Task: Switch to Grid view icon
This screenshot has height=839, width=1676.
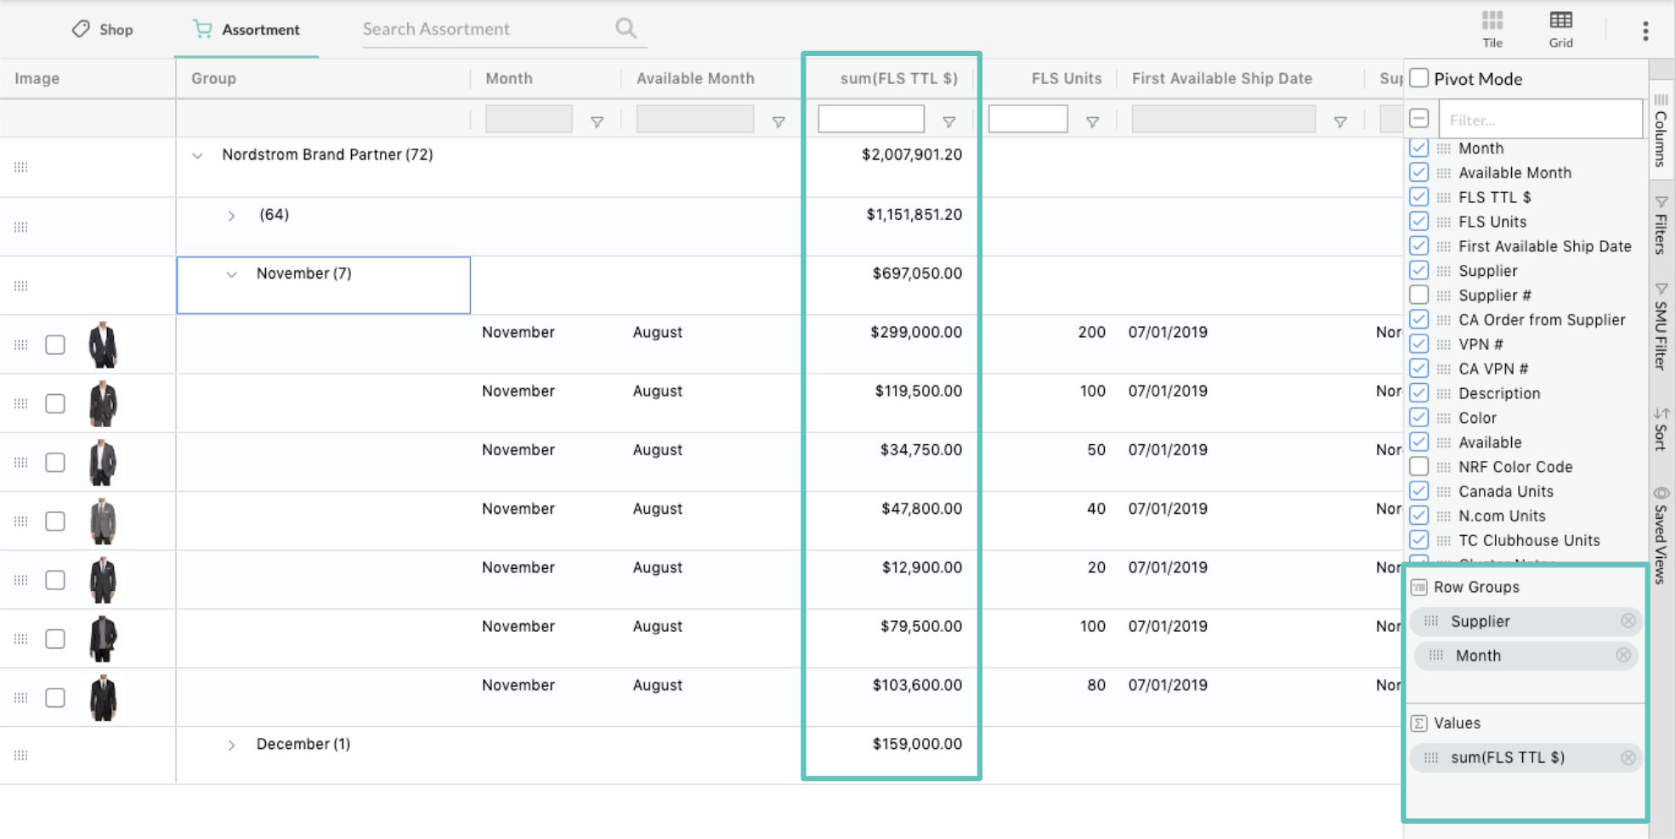Action: pos(1560,20)
